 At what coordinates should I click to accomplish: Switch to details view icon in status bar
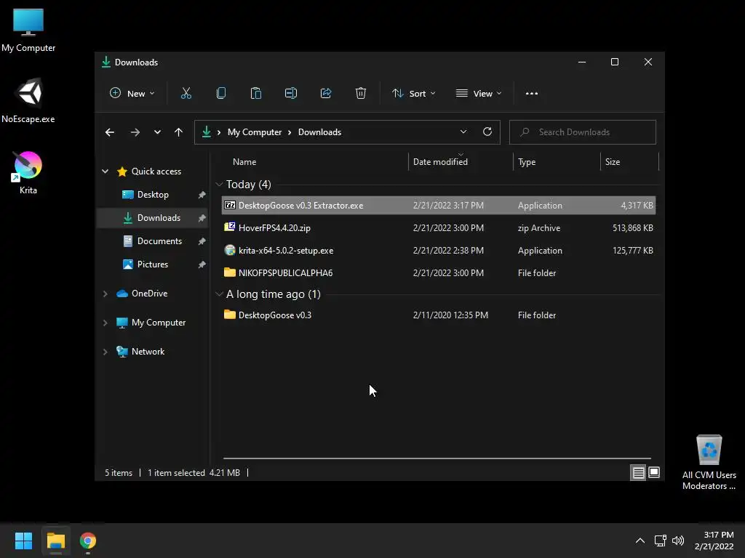tap(638, 472)
